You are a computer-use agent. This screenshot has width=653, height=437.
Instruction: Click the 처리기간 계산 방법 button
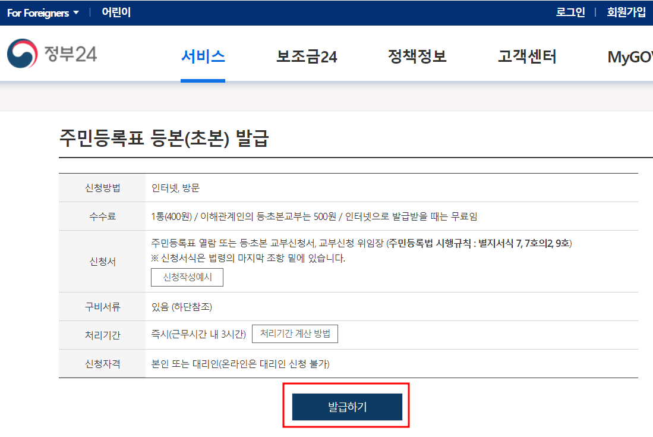point(295,334)
